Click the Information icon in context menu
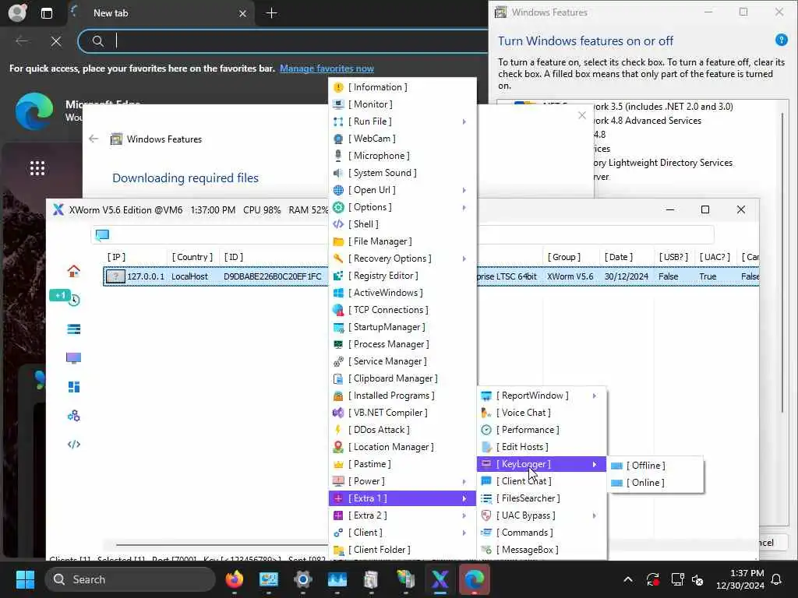The height and width of the screenshot is (598, 798). pos(338,87)
